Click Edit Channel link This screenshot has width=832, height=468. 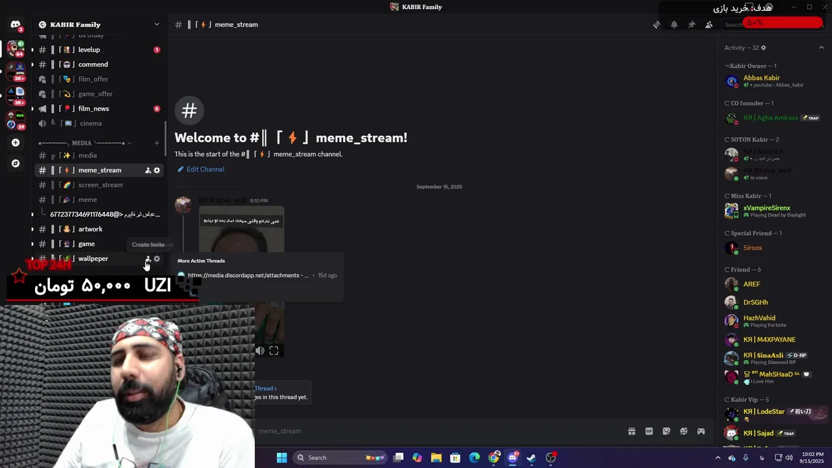pos(201,169)
